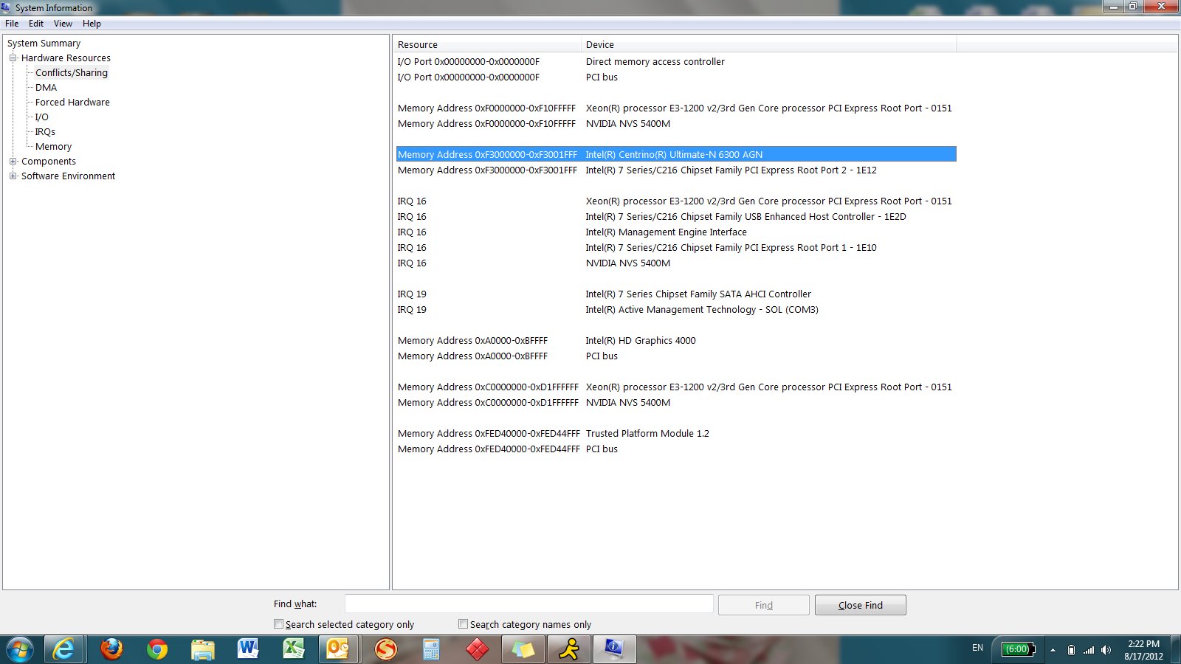1181x664 pixels.
Task: Show hidden system tray icons arrow
Action: tap(1053, 650)
